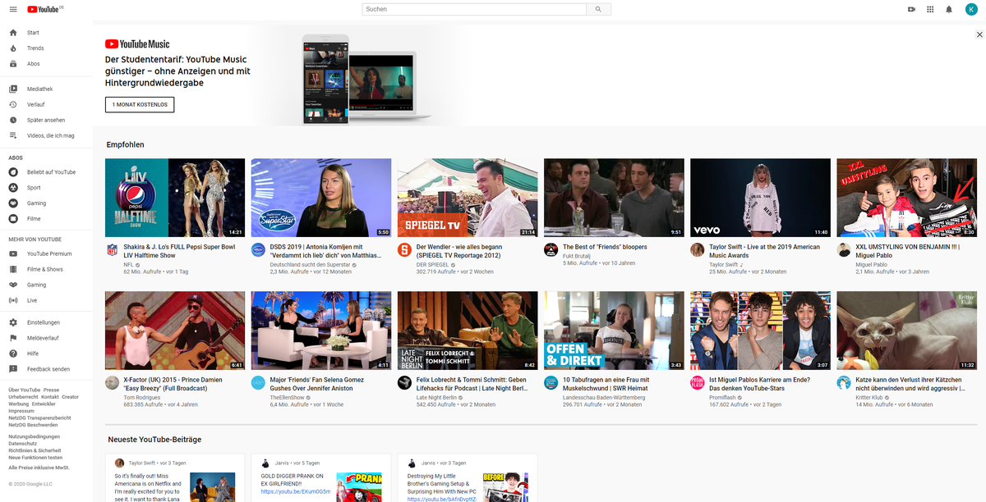Screen dimensions: 986x502
Task: Click the Trends flame icon
Action: 13,48
